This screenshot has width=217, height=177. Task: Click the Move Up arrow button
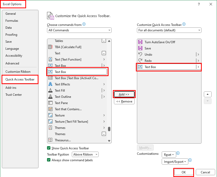pos(208,94)
